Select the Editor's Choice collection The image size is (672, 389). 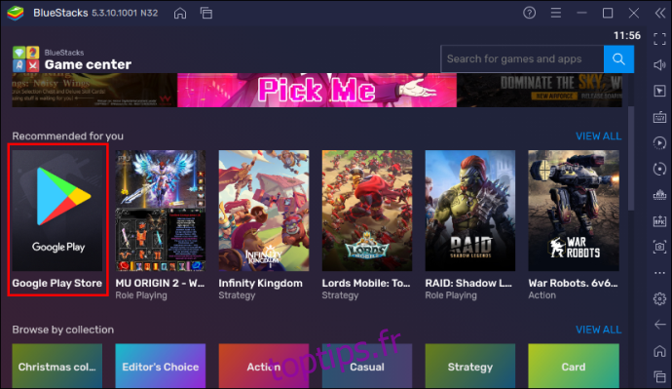[x=161, y=366]
